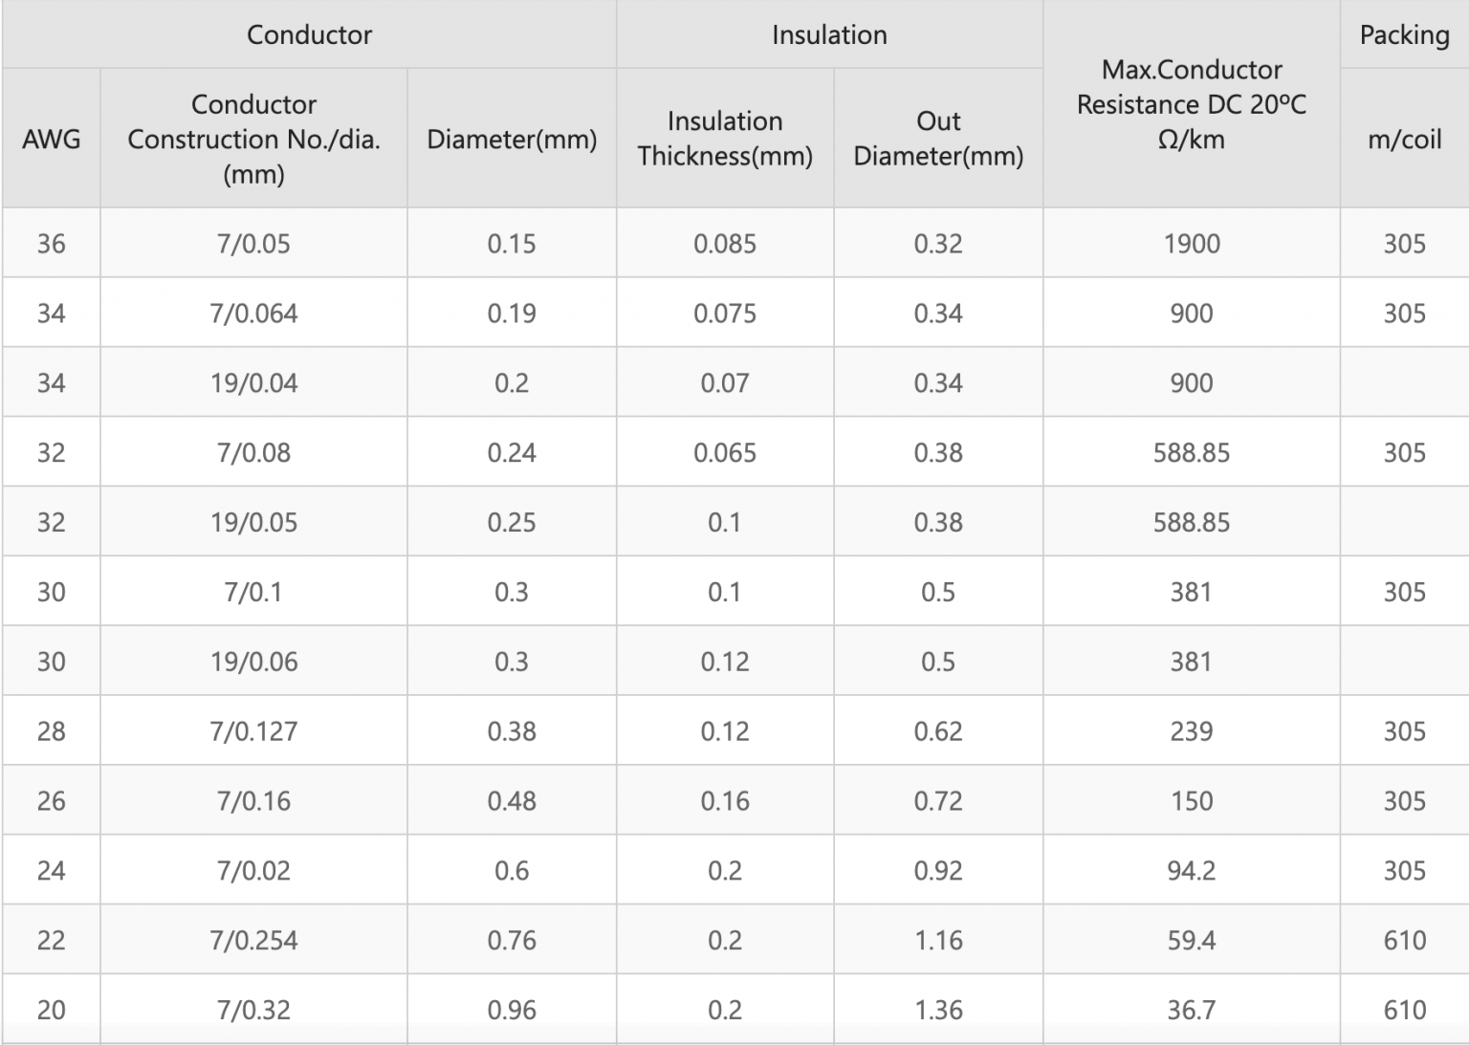1469x1045 pixels.
Task: Click the 7/0.254 construction cell
Action: click(x=253, y=941)
